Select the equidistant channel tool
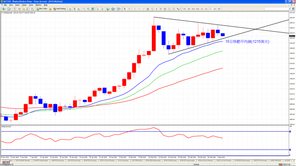 (148, 9)
